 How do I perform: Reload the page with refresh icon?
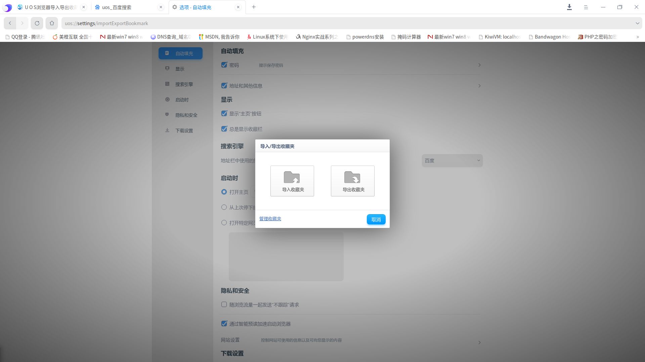tap(37, 23)
